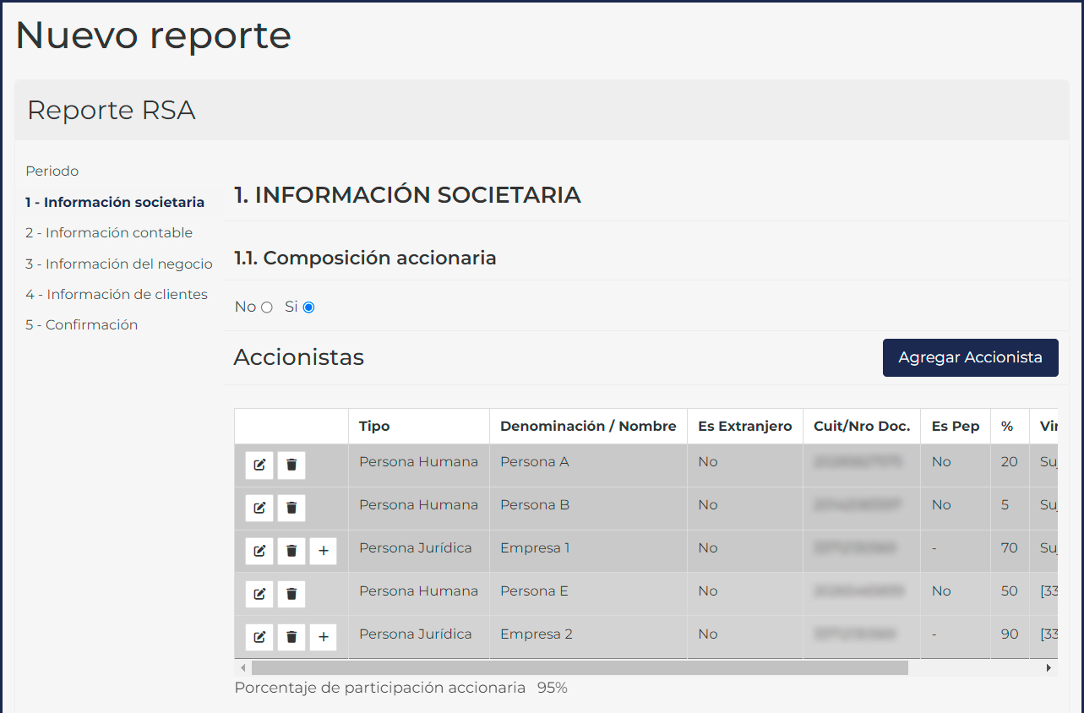The height and width of the screenshot is (713, 1084).
Task: Go to Información contable step
Action: pyautogui.click(x=109, y=233)
